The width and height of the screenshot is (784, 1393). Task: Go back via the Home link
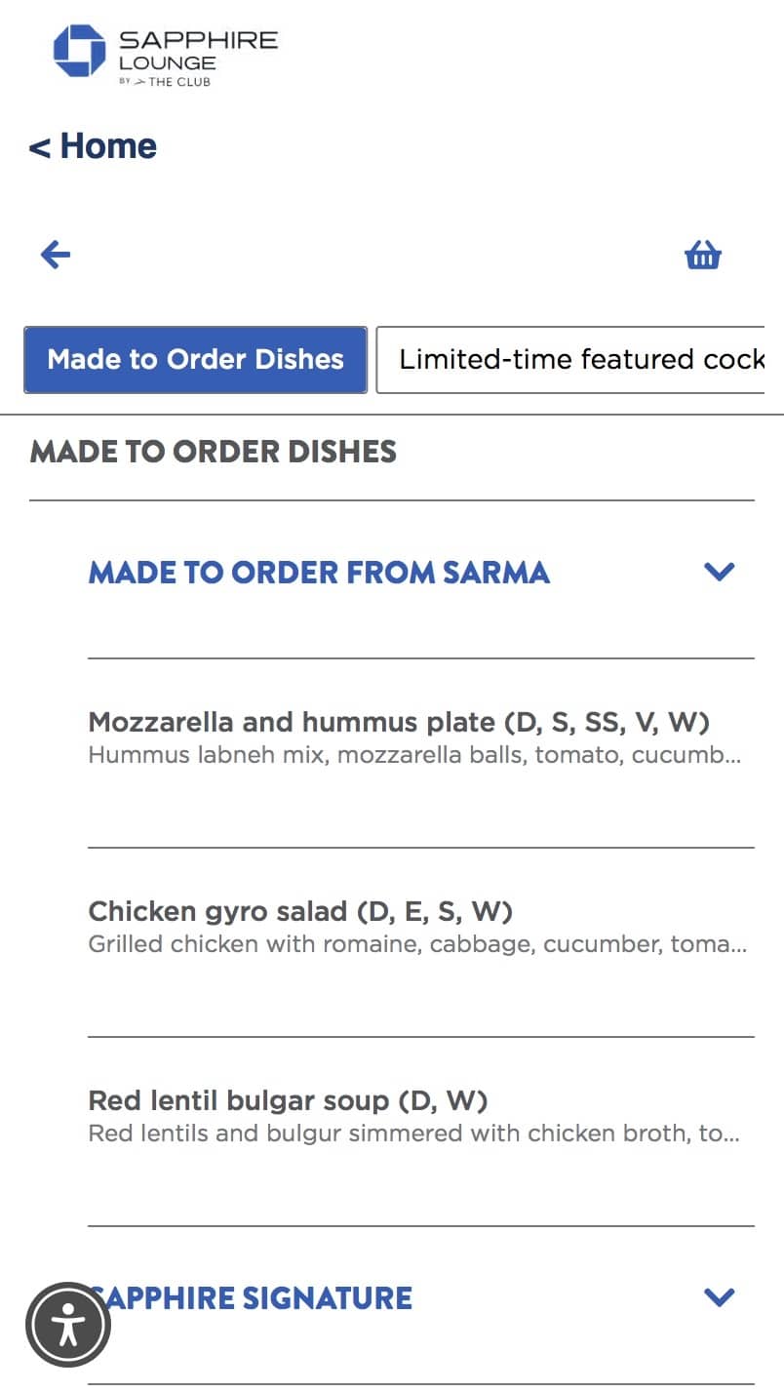pyautogui.click(x=94, y=146)
